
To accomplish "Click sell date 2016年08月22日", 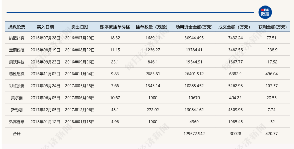I will pyautogui.click(x=80, y=50).
